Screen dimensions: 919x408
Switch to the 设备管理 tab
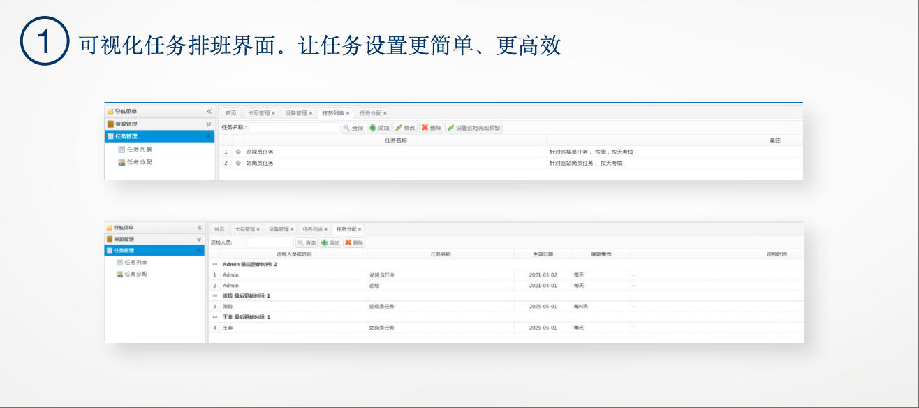[x=295, y=113]
